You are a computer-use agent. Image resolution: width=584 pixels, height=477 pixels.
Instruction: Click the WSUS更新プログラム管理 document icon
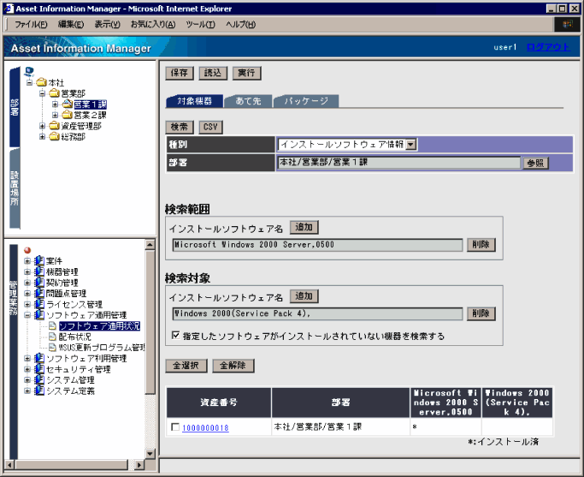pos(52,348)
